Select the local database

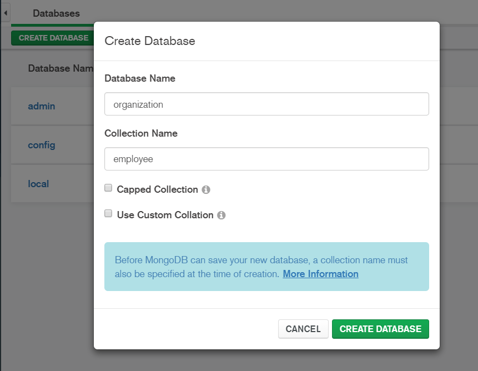pyautogui.click(x=39, y=183)
